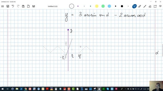Select the small dark green pen
Image resolution: width=163 pixels, height=91 pixels.
click(x=90, y=6)
